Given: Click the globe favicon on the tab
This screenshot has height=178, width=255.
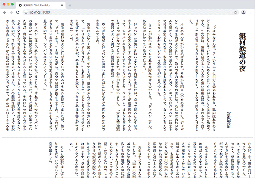Looking at the screenshot, I should tap(20, 5).
